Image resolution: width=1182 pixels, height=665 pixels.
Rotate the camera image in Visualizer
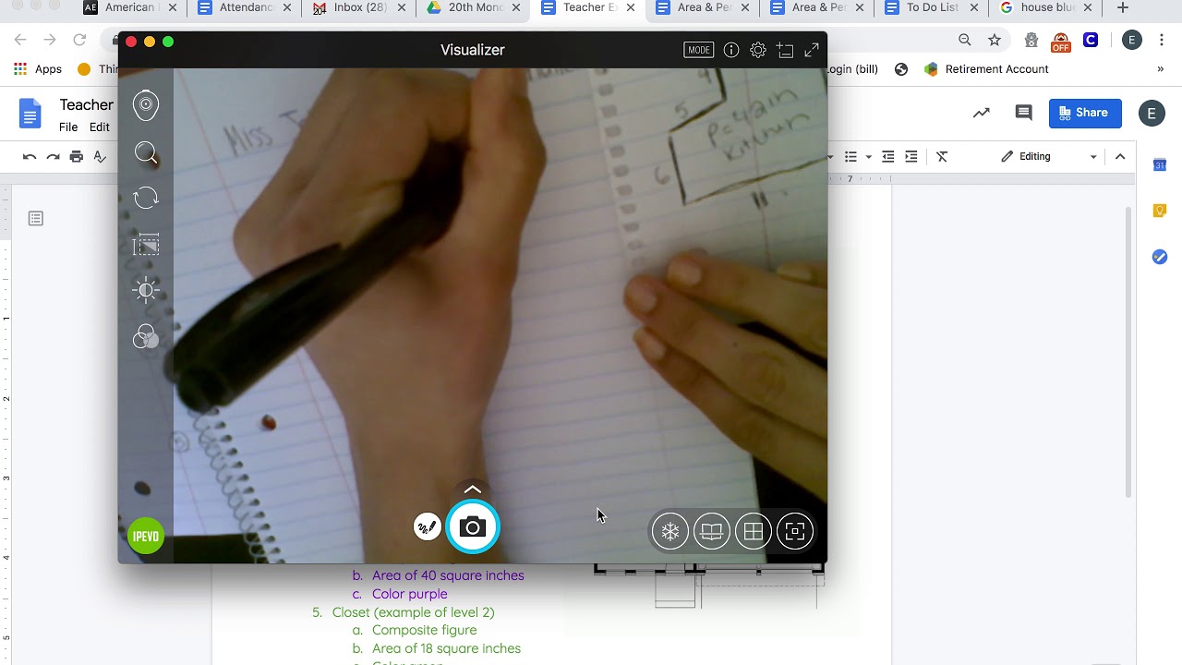[146, 198]
